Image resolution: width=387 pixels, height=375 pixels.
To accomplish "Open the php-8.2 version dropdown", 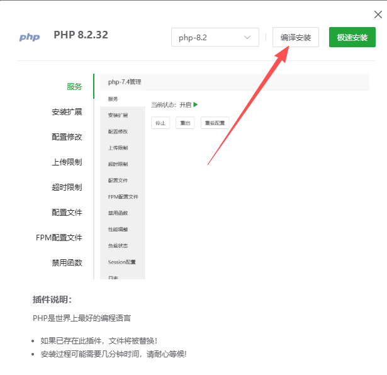I will pos(215,37).
